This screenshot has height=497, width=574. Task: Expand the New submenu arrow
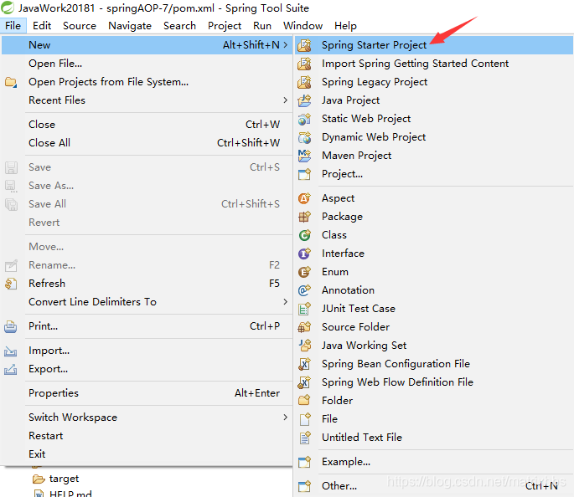coord(285,45)
